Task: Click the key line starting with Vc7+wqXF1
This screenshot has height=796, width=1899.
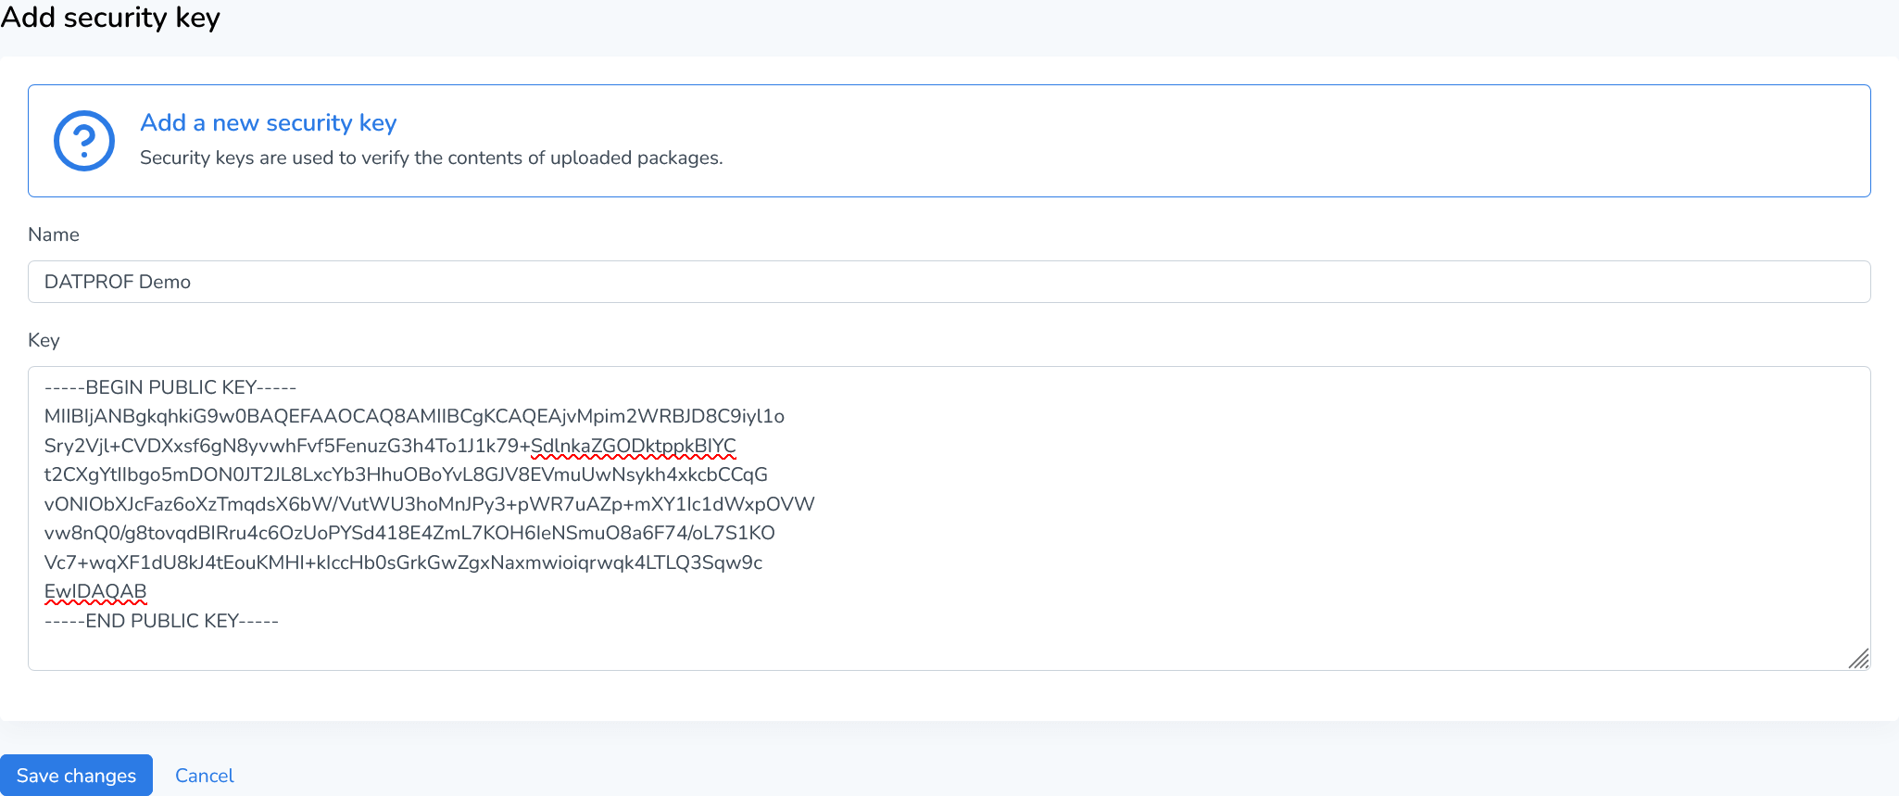Action: pos(403,562)
